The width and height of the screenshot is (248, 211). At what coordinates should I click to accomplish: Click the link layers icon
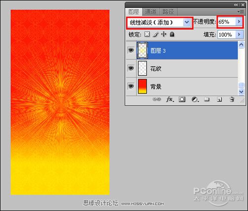[157, 99]
